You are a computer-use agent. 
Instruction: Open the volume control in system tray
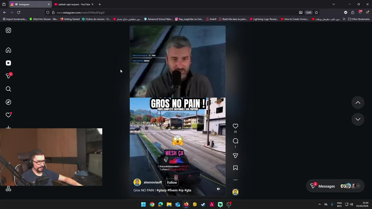pos(351,204)
